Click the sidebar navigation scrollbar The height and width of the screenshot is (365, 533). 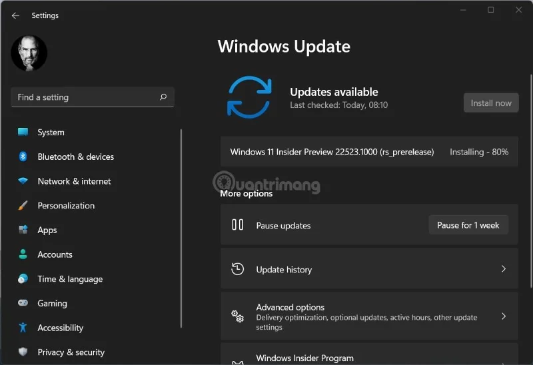click(x=181, y=228)
